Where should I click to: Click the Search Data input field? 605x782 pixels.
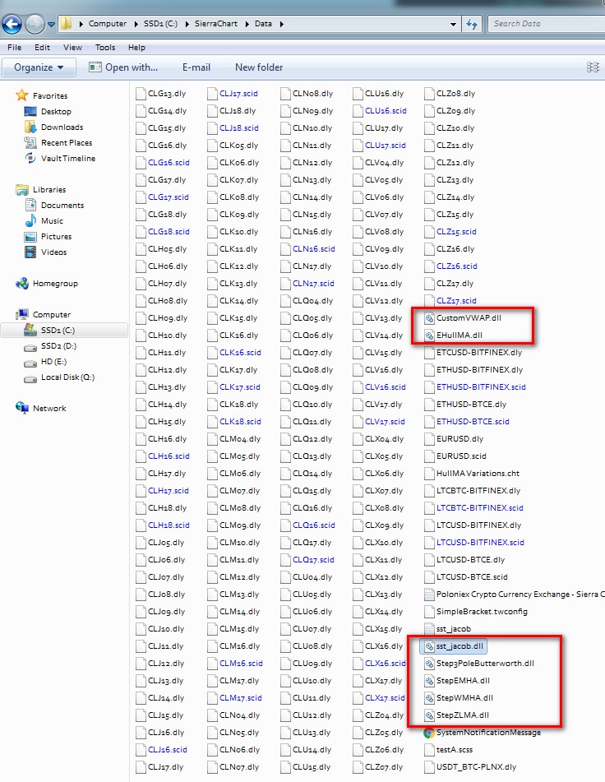pyautogui.click(x=546, y=24)
